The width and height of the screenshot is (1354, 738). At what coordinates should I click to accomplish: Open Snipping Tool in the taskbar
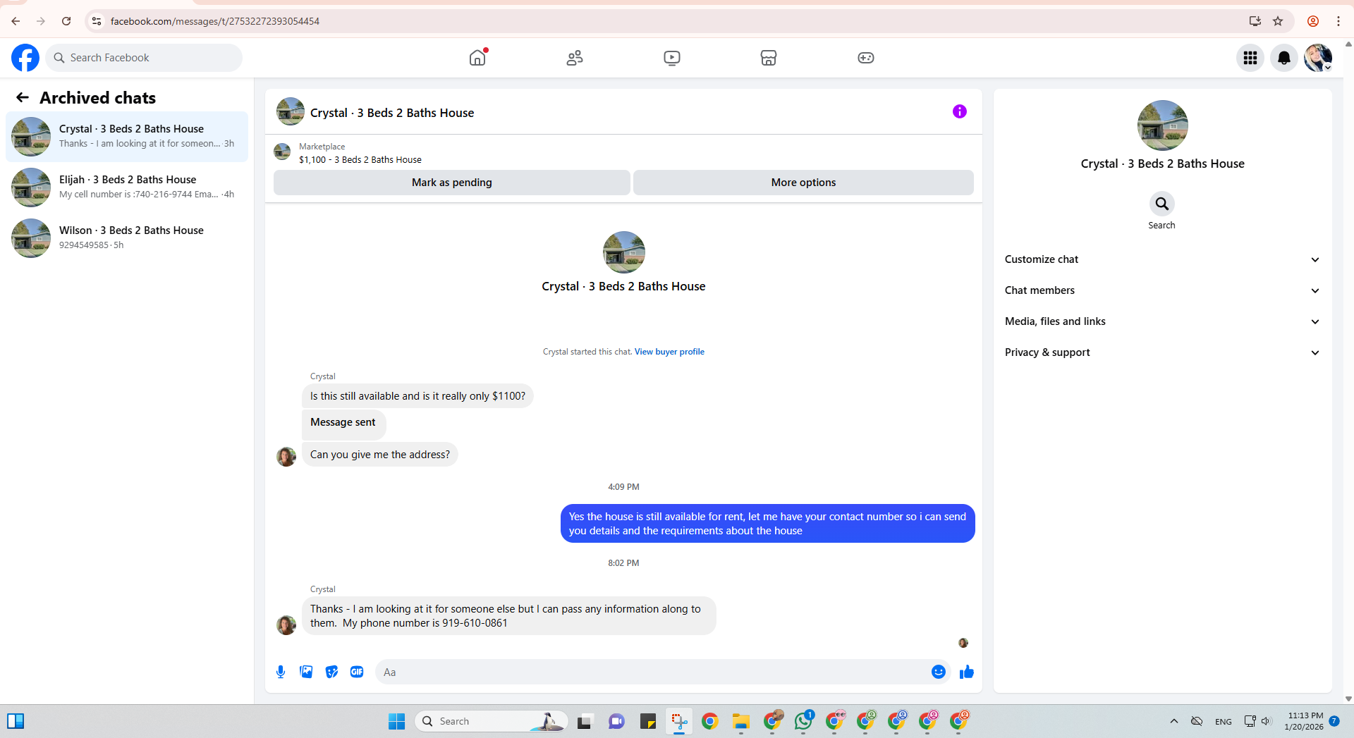[x=679, y=721]
